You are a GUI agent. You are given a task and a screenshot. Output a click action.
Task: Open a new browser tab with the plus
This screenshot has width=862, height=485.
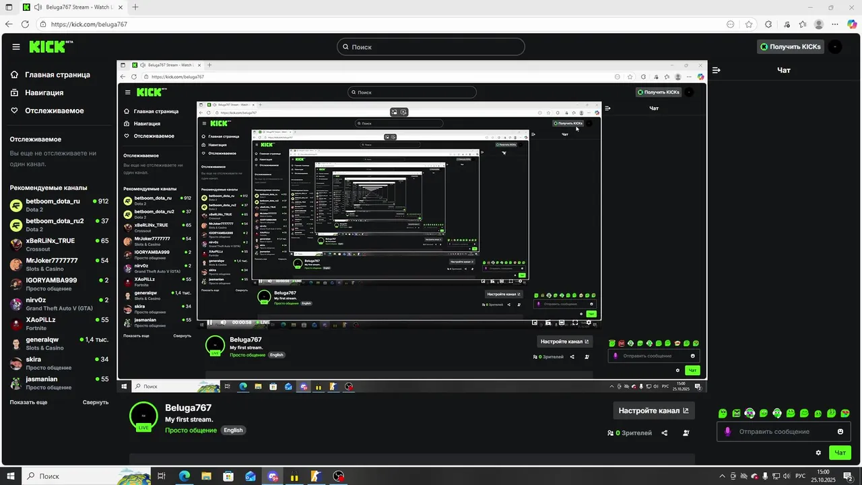click(x=135, y=7)
